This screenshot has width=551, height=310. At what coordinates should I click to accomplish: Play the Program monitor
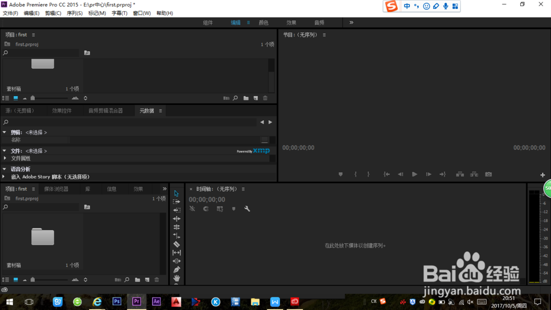415,174
